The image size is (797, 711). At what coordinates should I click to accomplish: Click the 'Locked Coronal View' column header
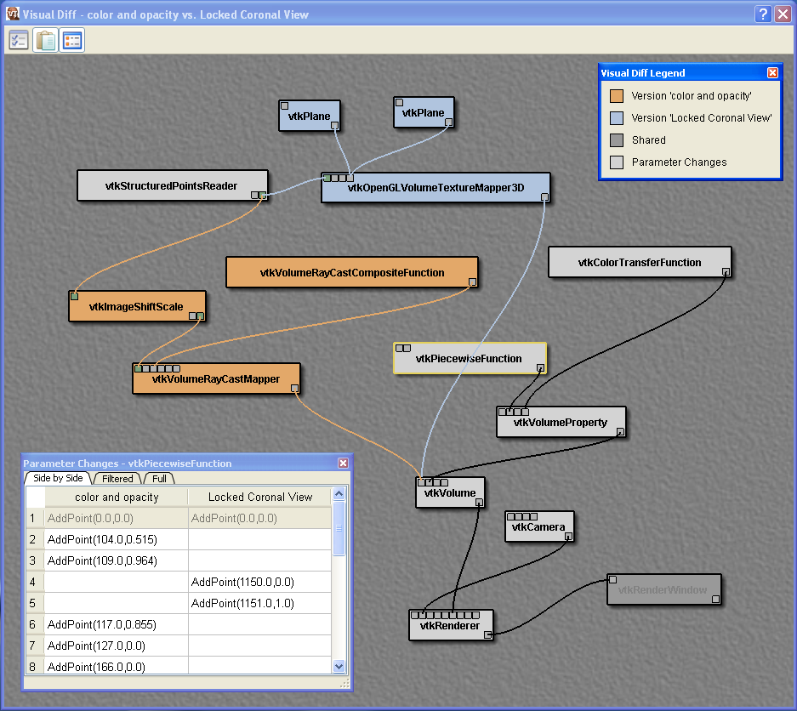259,497
